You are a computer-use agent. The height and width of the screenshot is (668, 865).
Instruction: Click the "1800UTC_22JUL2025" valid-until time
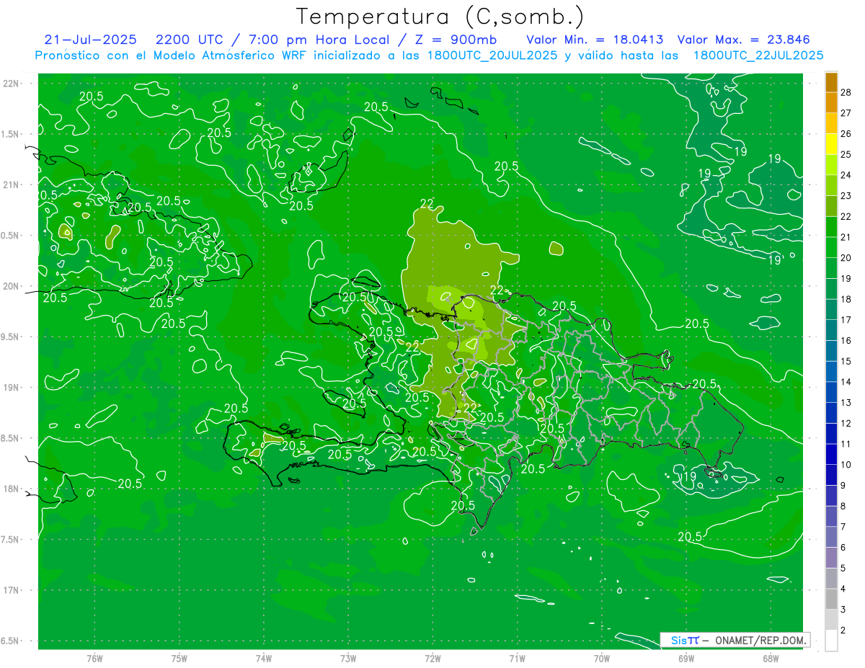758,55
